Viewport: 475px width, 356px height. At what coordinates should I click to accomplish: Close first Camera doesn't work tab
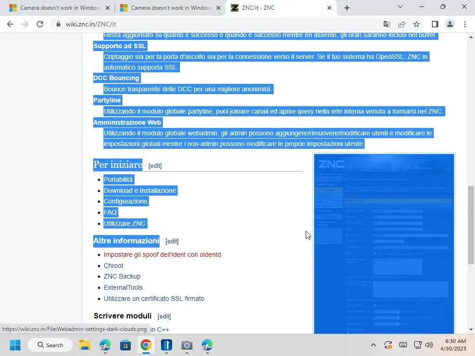(x=108, y=8)
